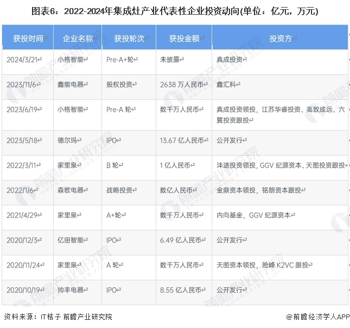Image resolution: width=350 pixels, height=328 pixels.
Task: Click the @前瞻经济学人APP credit
Action: pyautogui.click(x=318, y=317)
